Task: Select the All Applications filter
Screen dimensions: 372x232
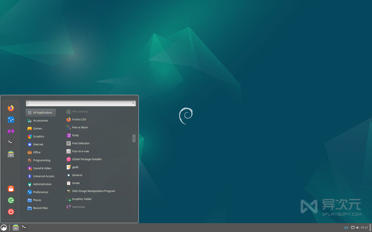Action: coord(40,112)
